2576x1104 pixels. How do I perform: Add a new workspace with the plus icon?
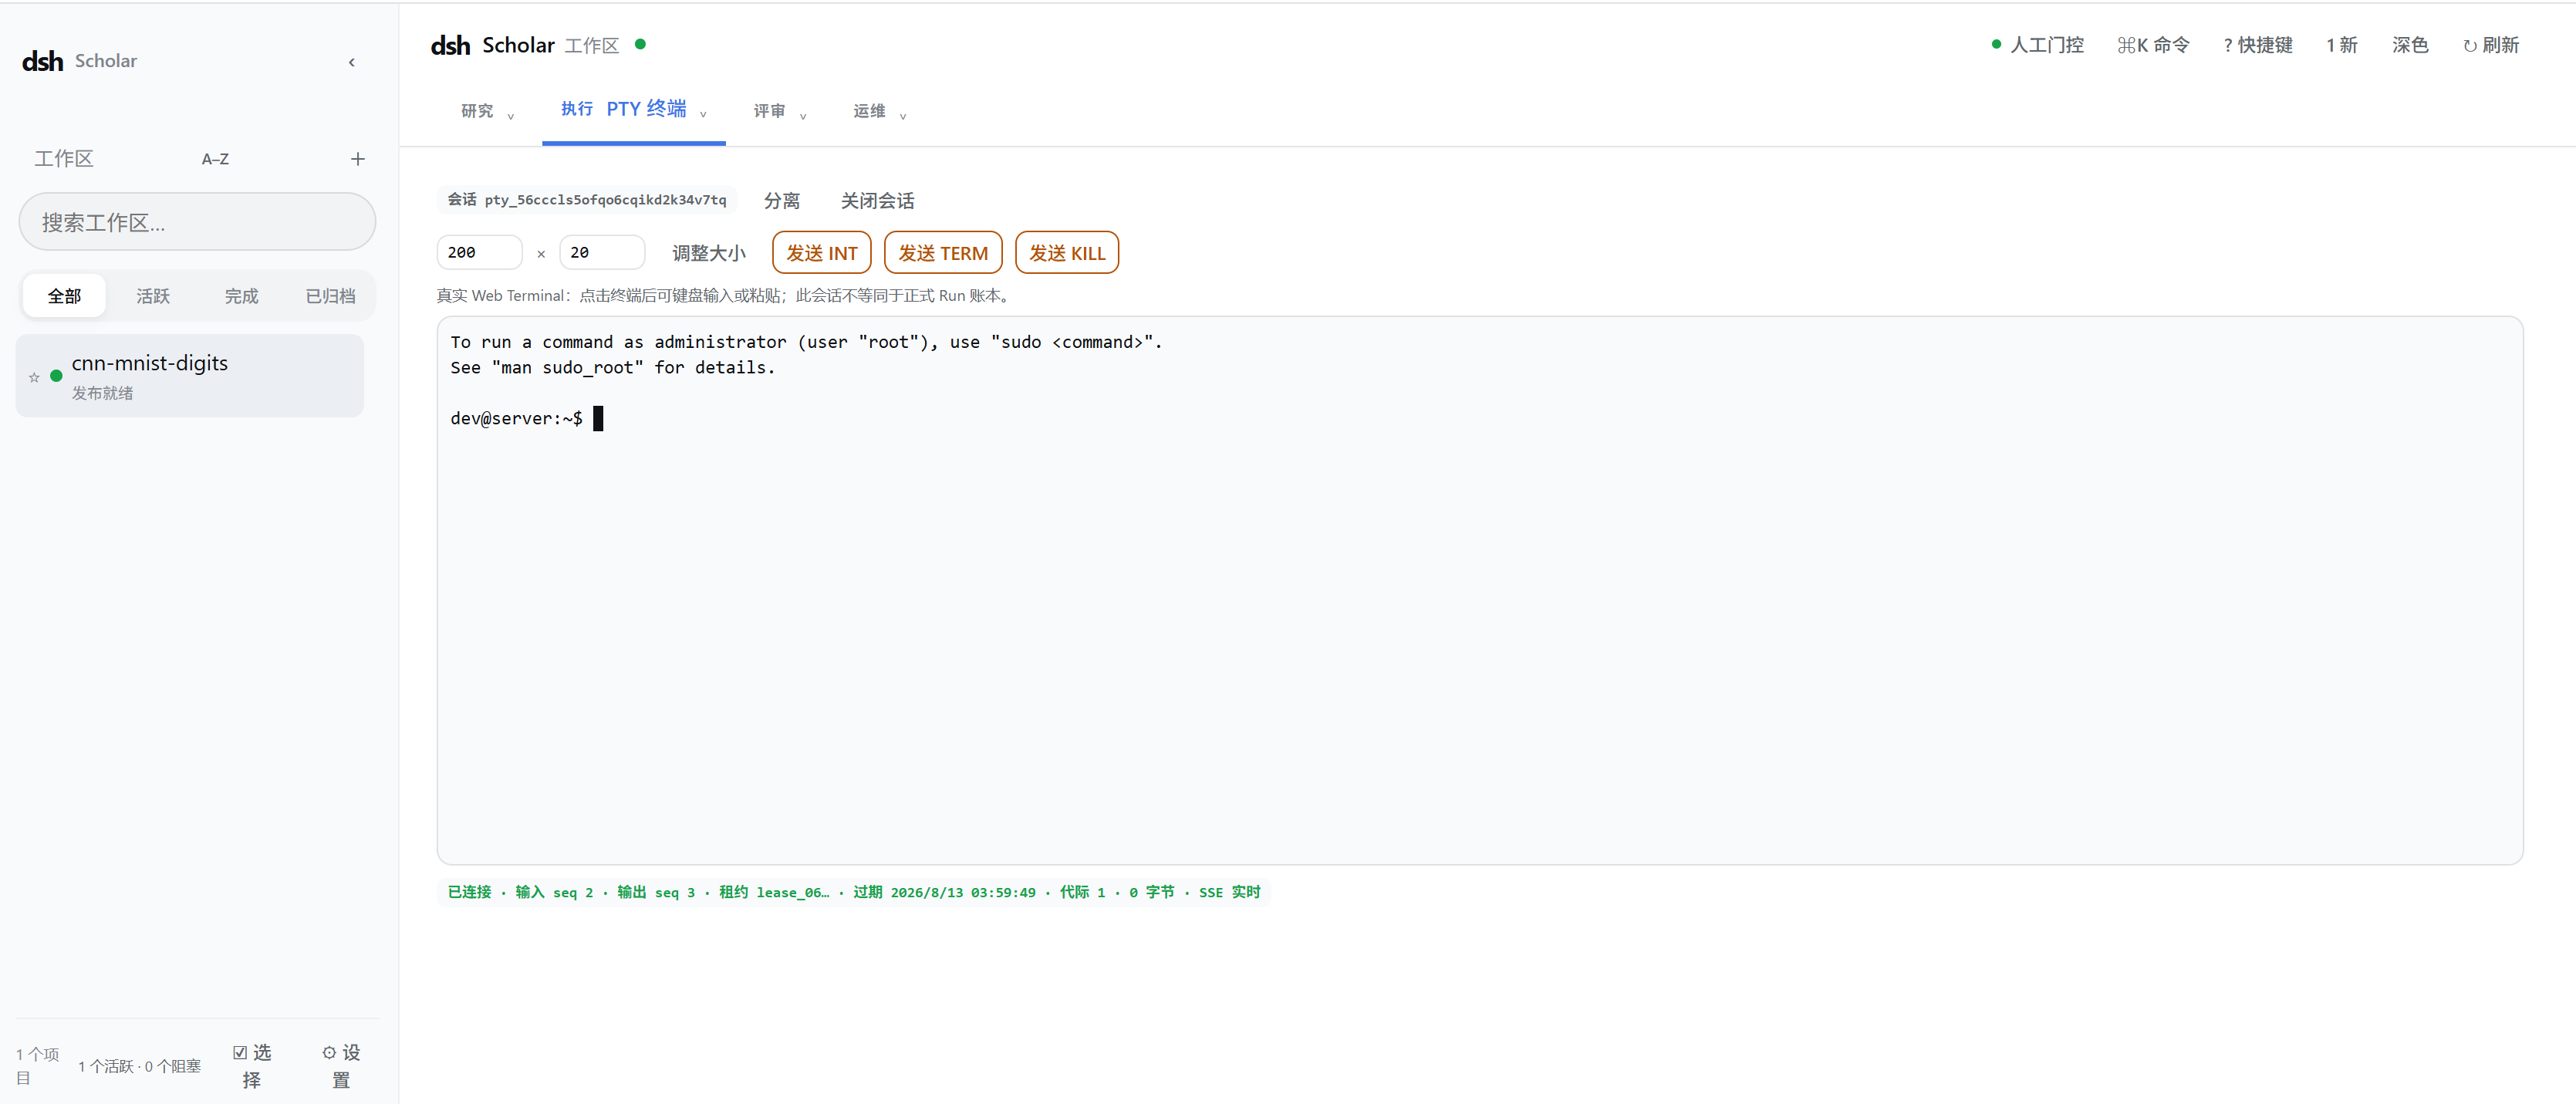tap(357, 159)
